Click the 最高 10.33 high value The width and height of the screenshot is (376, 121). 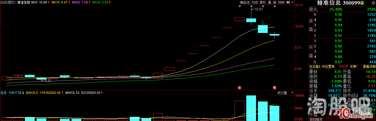point(370,76)
